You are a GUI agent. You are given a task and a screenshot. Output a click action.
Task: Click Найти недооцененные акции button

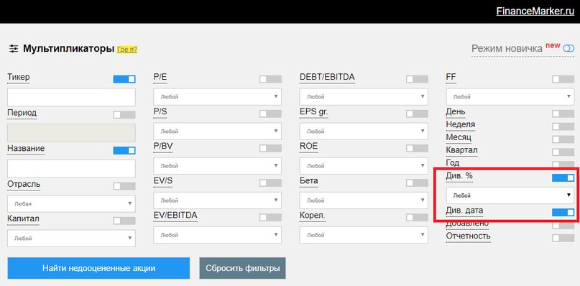(98, 268)
